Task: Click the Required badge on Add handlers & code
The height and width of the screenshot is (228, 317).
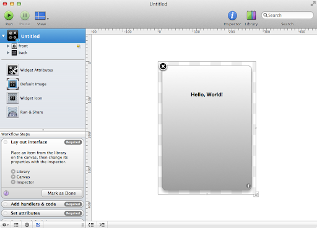Action: [73, 204]
